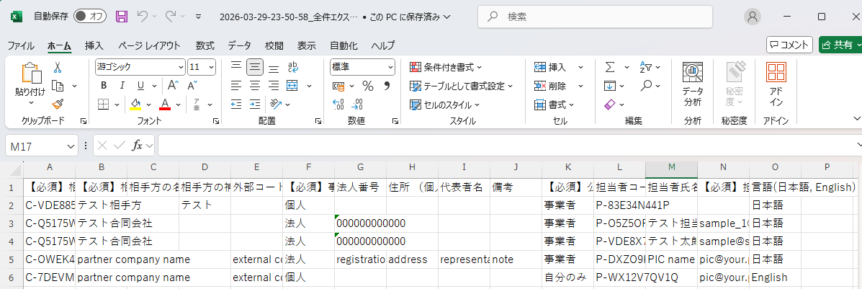Toggle bold formatting with B
This screenshot has width=862, height=289.
[104, 86]
